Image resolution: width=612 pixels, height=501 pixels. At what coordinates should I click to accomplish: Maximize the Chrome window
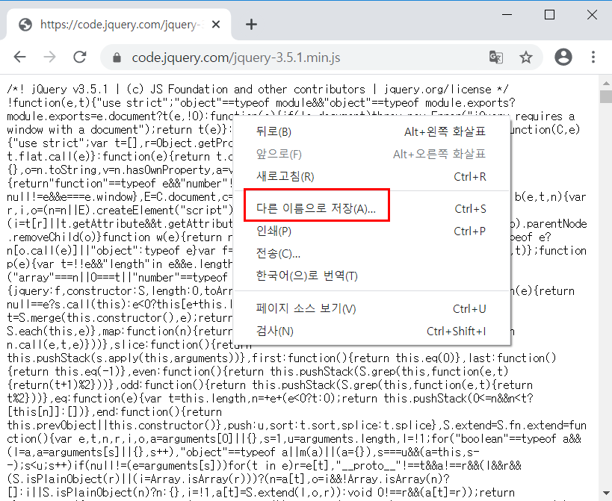coord(549,15)
